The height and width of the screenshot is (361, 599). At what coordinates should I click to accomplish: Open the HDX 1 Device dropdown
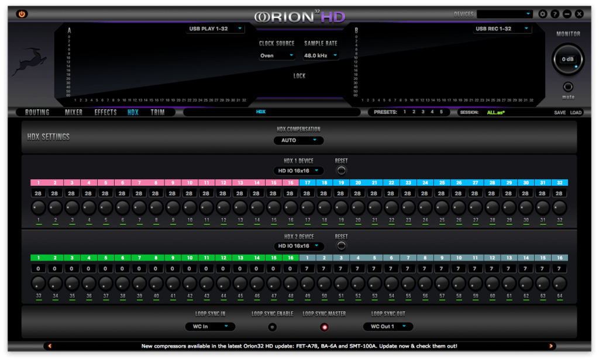click(298, 171)
